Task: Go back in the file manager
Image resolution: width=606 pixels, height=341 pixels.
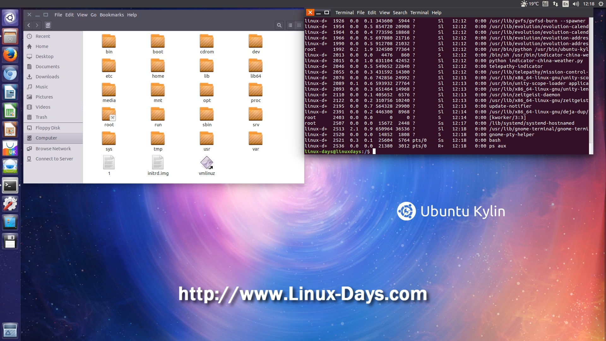Action: coord(29,25)
